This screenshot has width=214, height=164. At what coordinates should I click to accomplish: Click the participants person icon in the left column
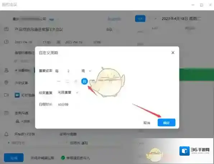click(6, 70)
